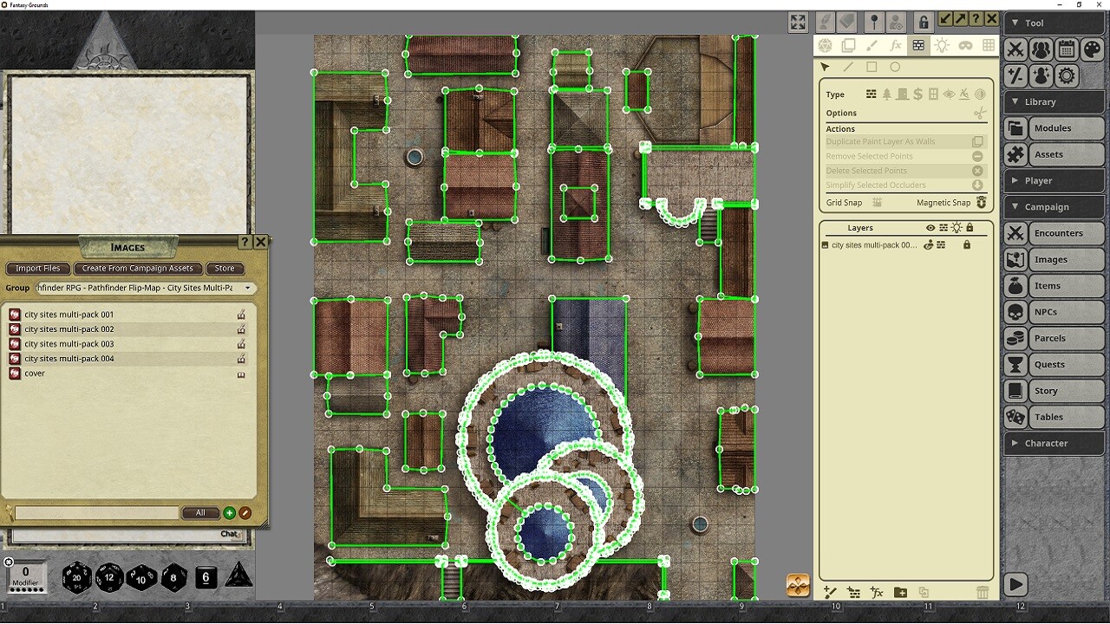Roll the black d20 die at the bottom
Image resolution: width=1110 pixels, height=624 pixels.
76,577
